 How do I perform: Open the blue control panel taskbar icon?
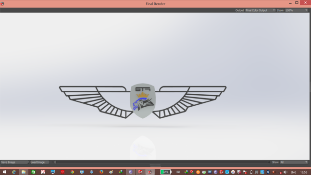(82, 172)
